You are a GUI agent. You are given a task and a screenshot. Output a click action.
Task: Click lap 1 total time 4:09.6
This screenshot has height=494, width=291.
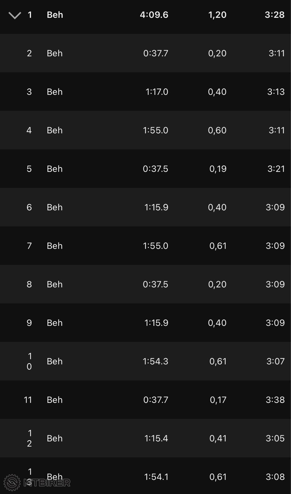tap(154, 15)
